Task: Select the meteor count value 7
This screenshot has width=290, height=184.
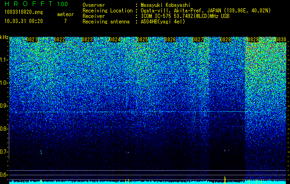Action: [x=65, y=21]
